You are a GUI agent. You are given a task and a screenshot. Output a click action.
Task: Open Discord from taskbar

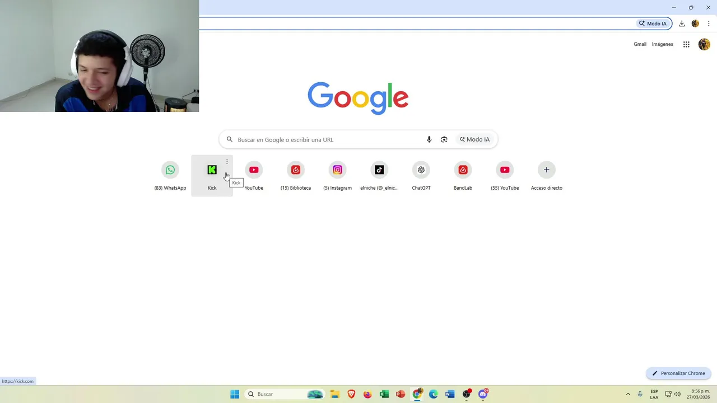click(x=483, y=394)
